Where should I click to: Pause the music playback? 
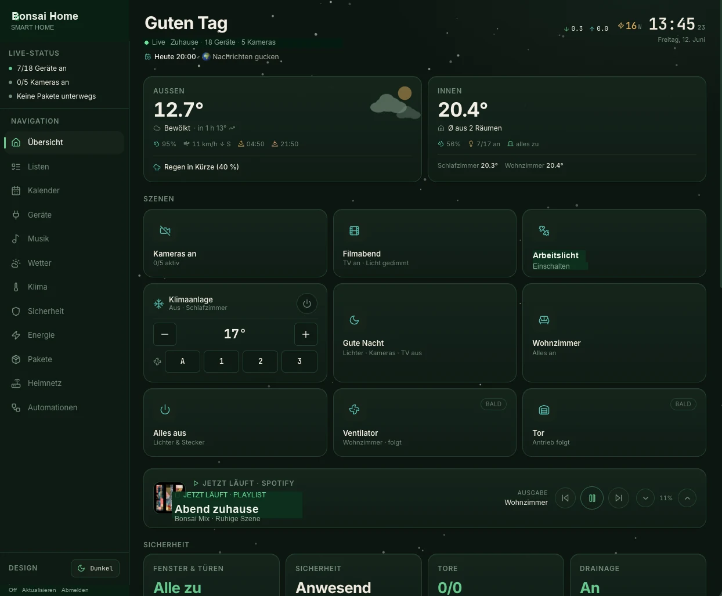(592, 498)
